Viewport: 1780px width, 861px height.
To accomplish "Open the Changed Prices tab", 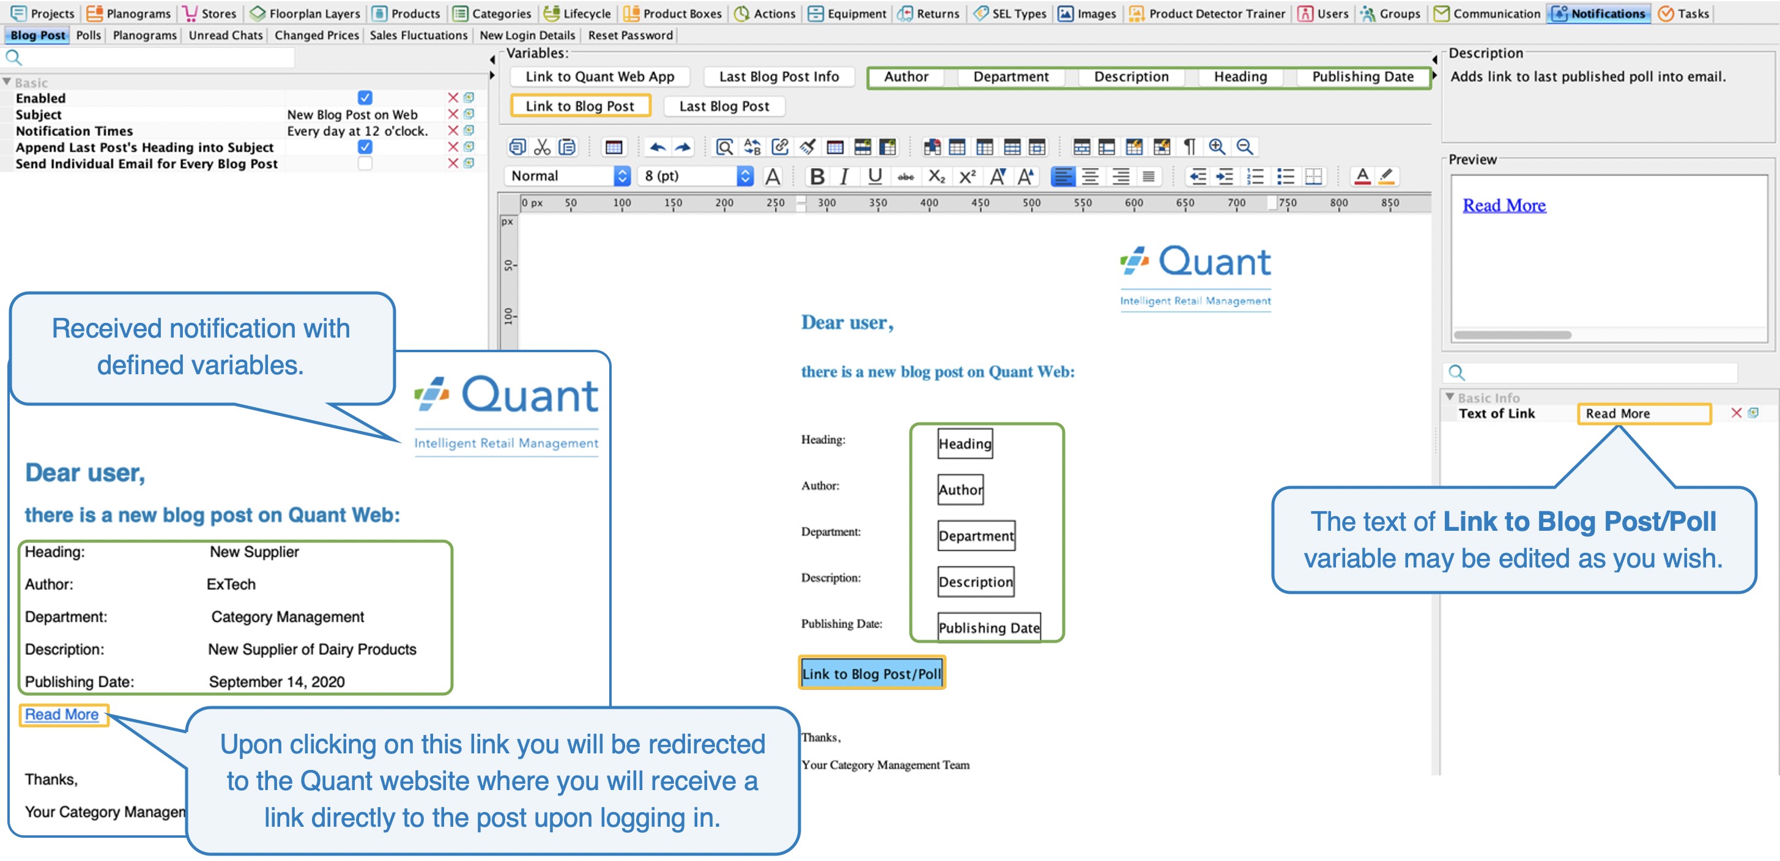I will [x=316, y=35].
